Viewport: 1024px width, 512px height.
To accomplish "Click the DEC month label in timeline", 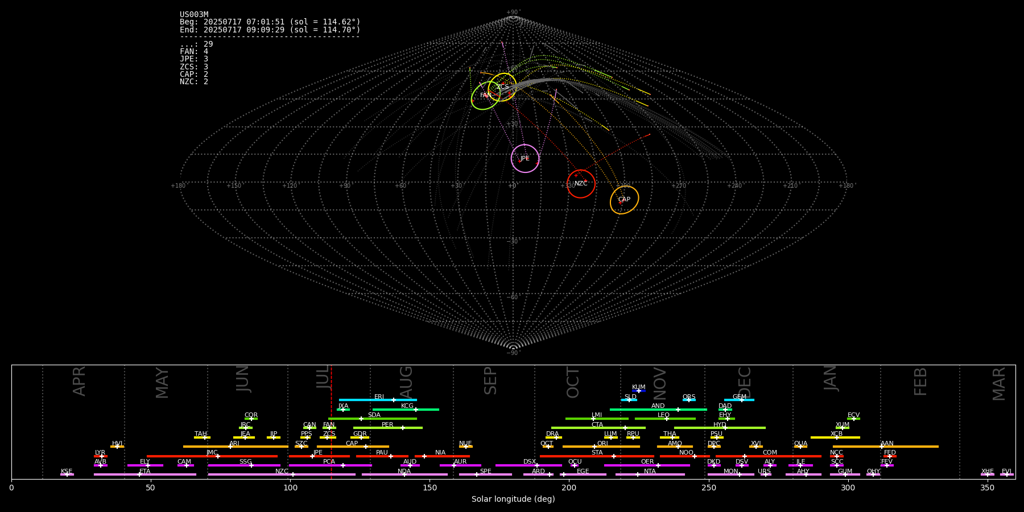I will 745,383.
